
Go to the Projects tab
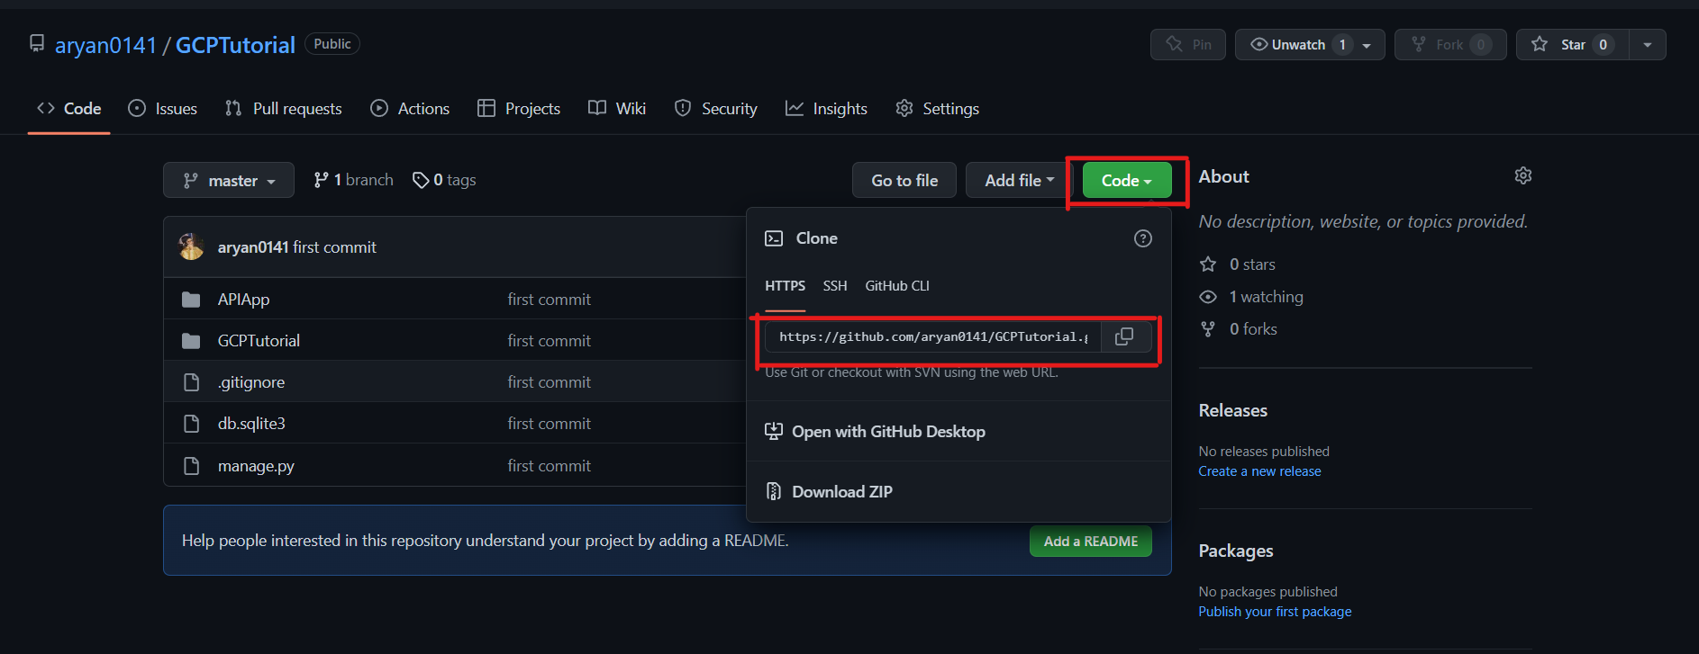[519, 108]
